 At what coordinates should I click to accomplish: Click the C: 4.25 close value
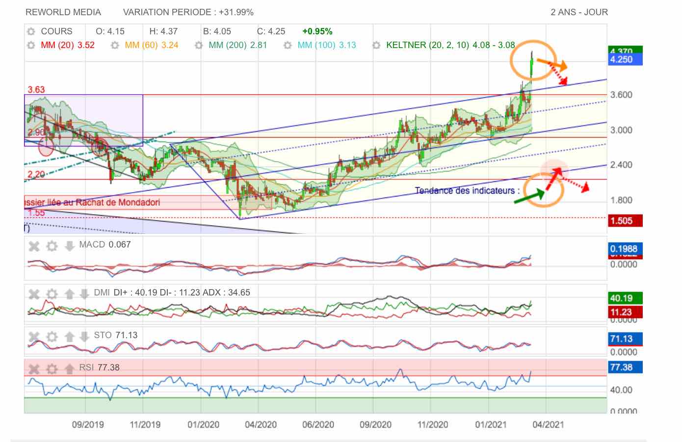pos(271,31)
